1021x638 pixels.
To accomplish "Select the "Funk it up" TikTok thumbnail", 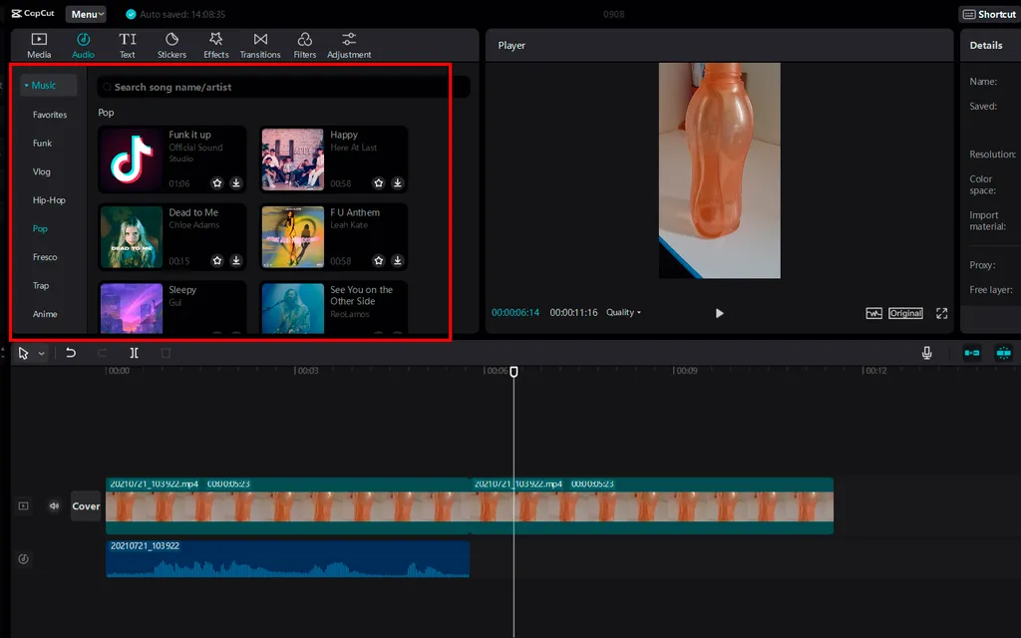I will pyautogui.click(x=132, y=159).
